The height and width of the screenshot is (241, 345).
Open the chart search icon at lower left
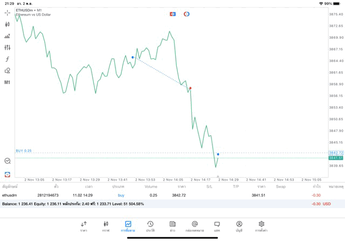[8, 161]
